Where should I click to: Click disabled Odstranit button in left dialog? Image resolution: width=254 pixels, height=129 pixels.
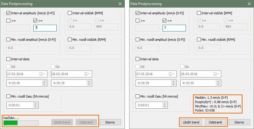point(86,122)
